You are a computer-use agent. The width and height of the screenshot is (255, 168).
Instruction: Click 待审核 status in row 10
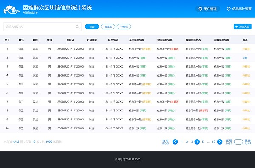click(x=246, y=128)
